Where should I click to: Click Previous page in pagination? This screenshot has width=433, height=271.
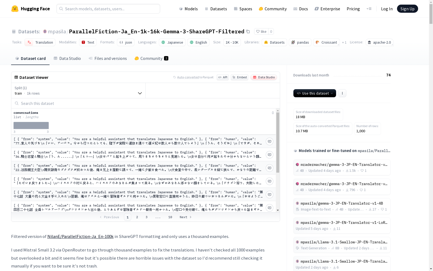click(109, 217)
